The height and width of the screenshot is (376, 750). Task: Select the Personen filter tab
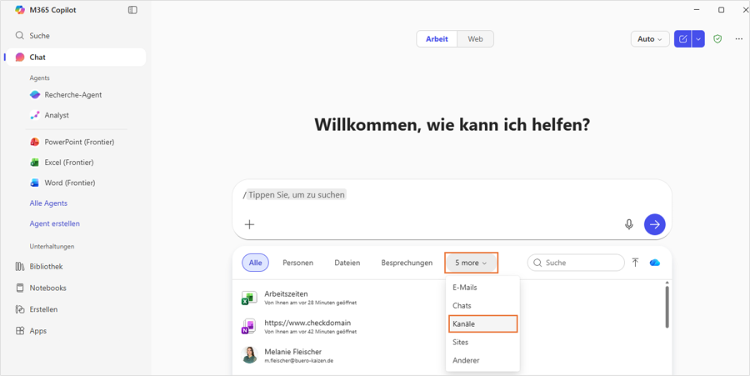click(x=298, y=263)
